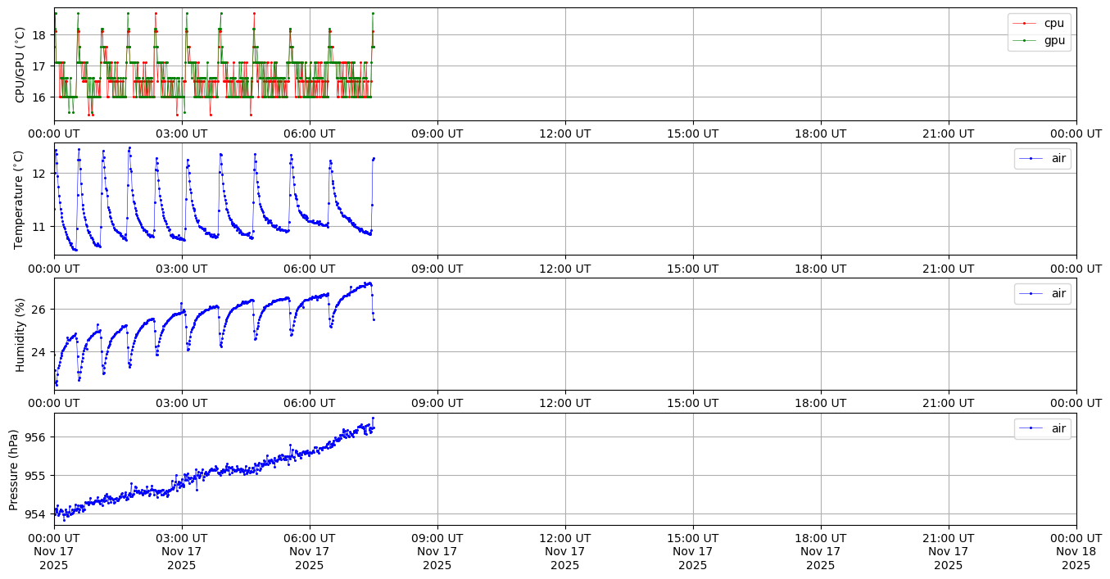Click 12:00 UT label under Pressure plot
The width and height of the screenshot is (1110, 579).
tap(564, 538)
